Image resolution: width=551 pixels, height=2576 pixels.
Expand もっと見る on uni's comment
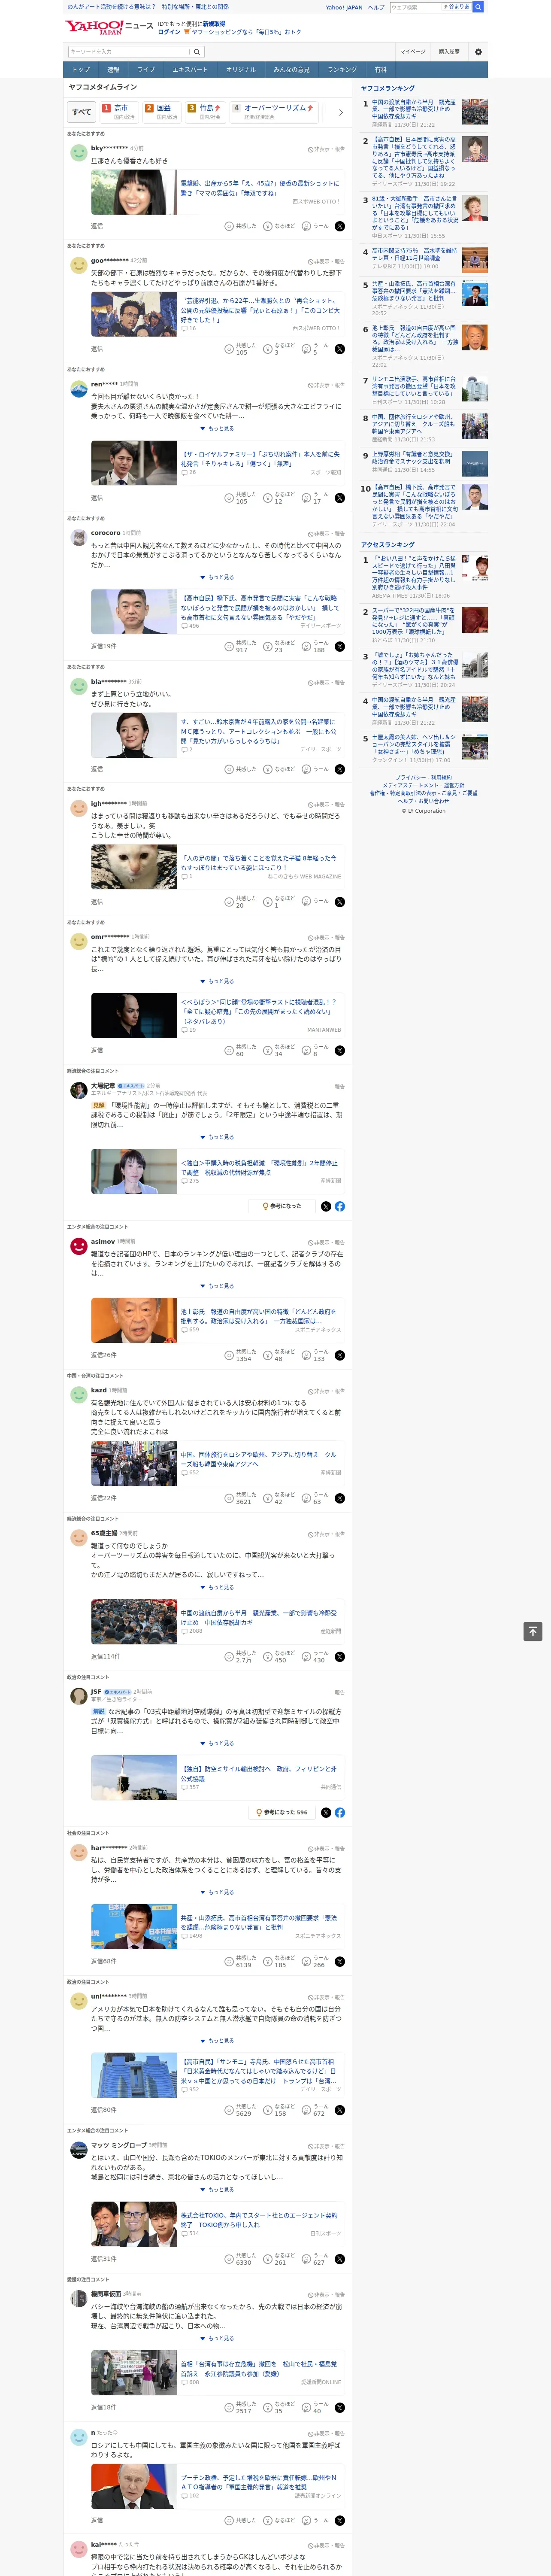point(217,2041)
